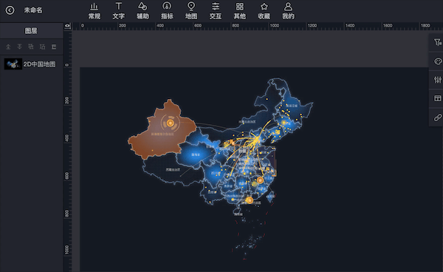Open the 收藏 favorites list

[x=264, y=11]
